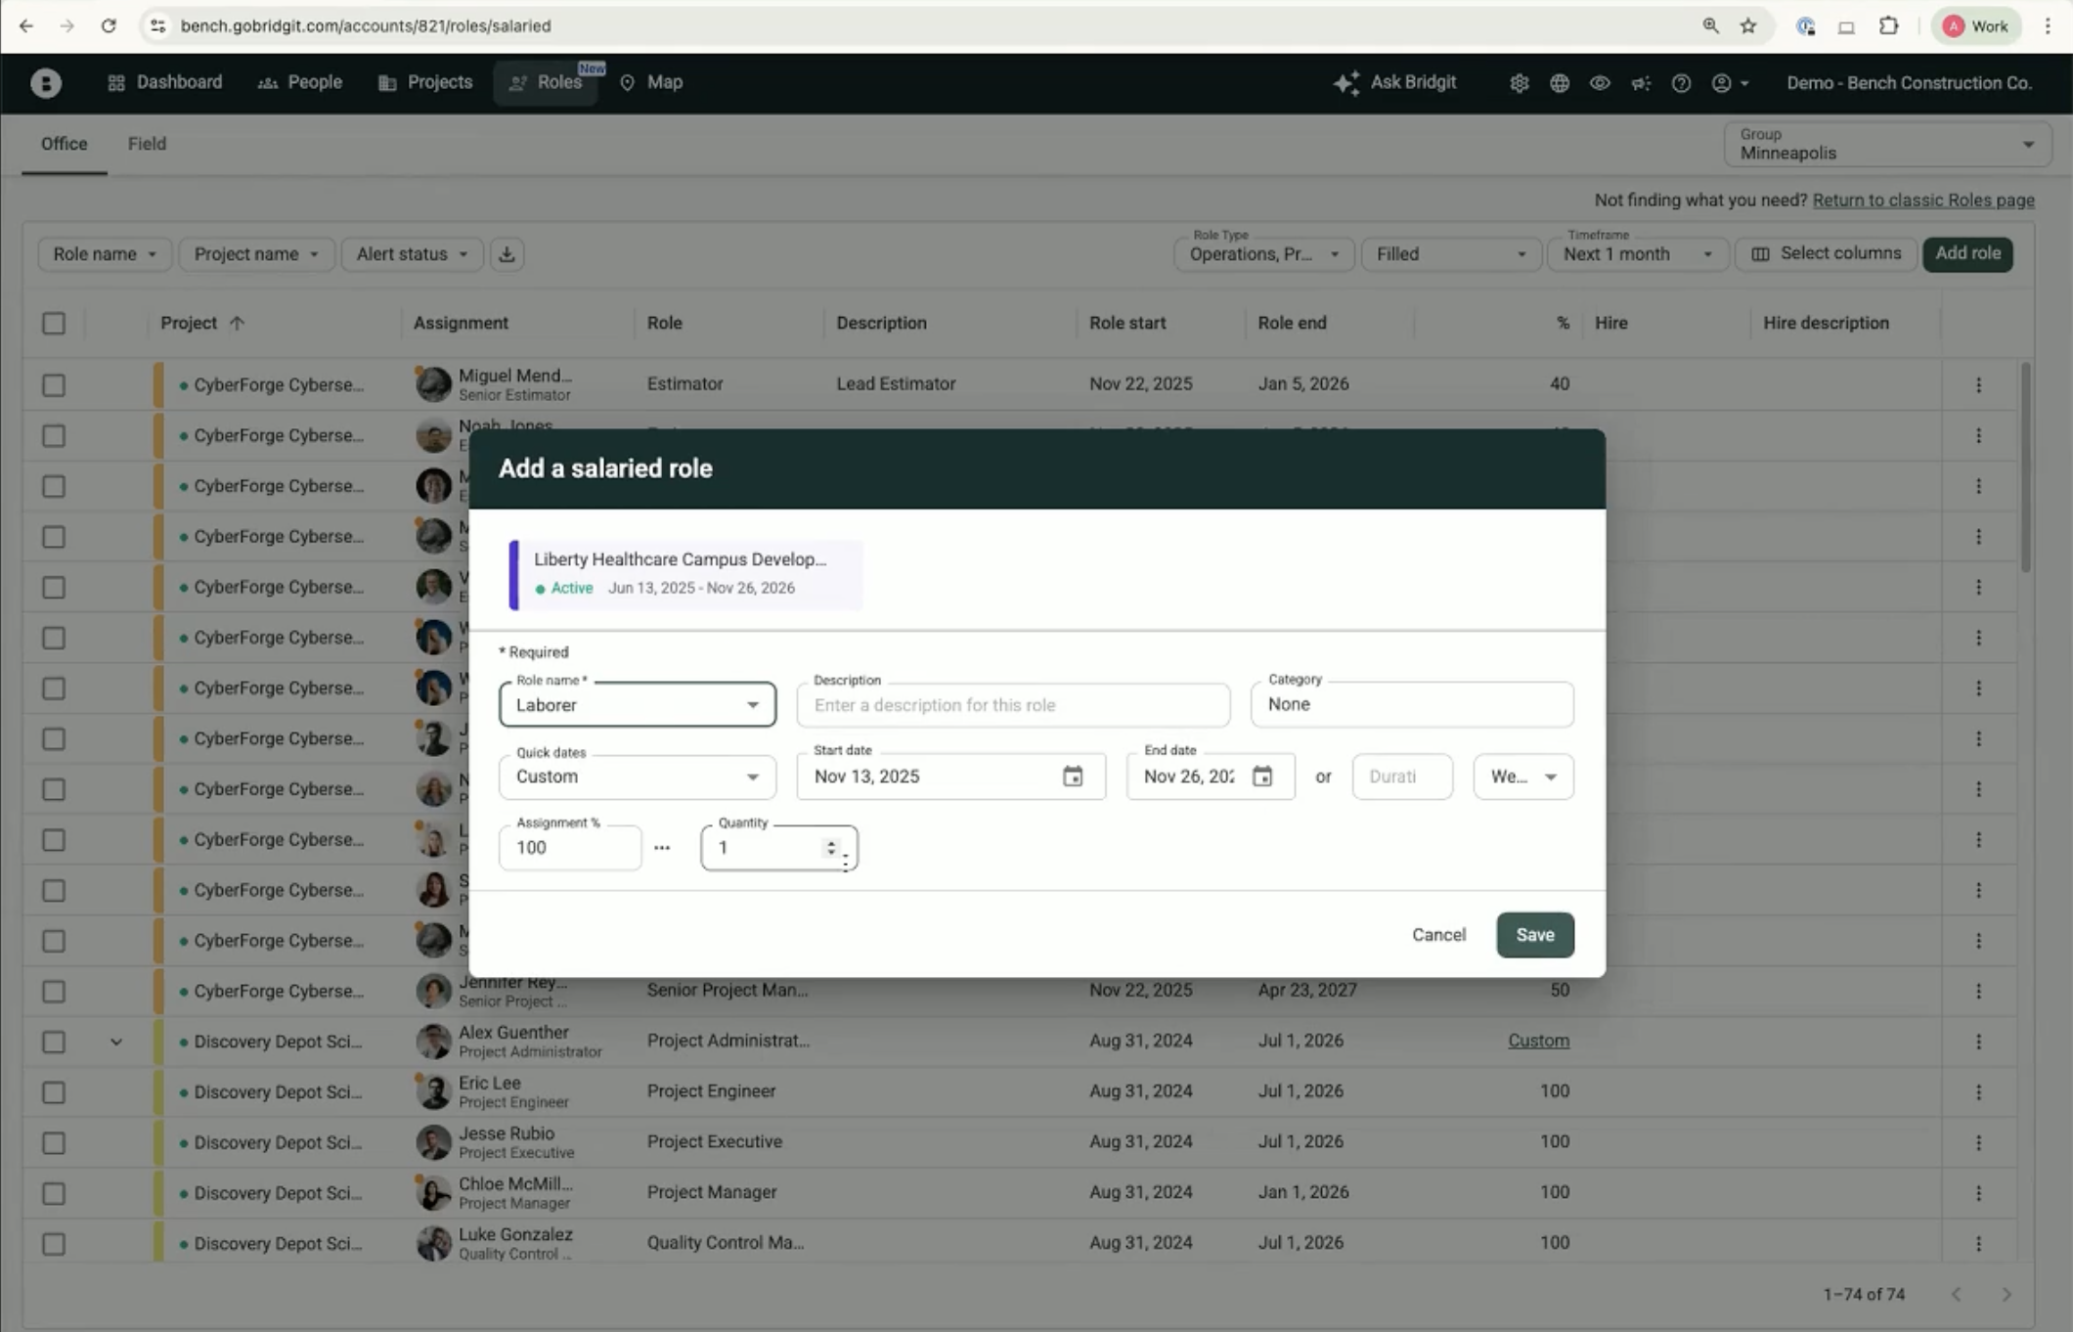Click the help question mark icon
The width and height of the screenshot is (2073, 1332).
1681,83
